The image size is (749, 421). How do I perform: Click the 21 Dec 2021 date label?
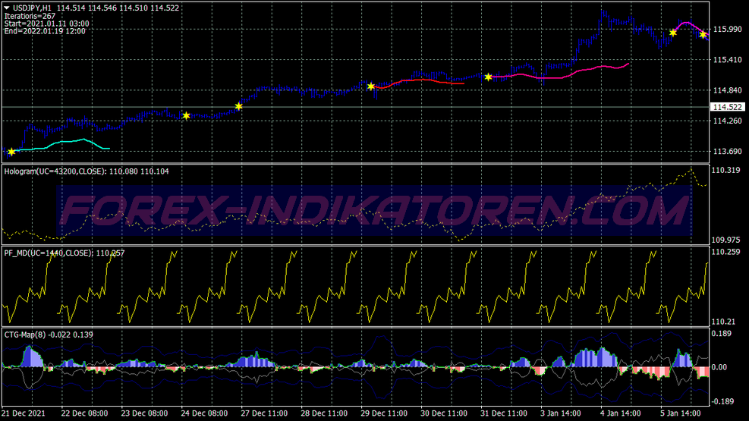coord(24,414)
